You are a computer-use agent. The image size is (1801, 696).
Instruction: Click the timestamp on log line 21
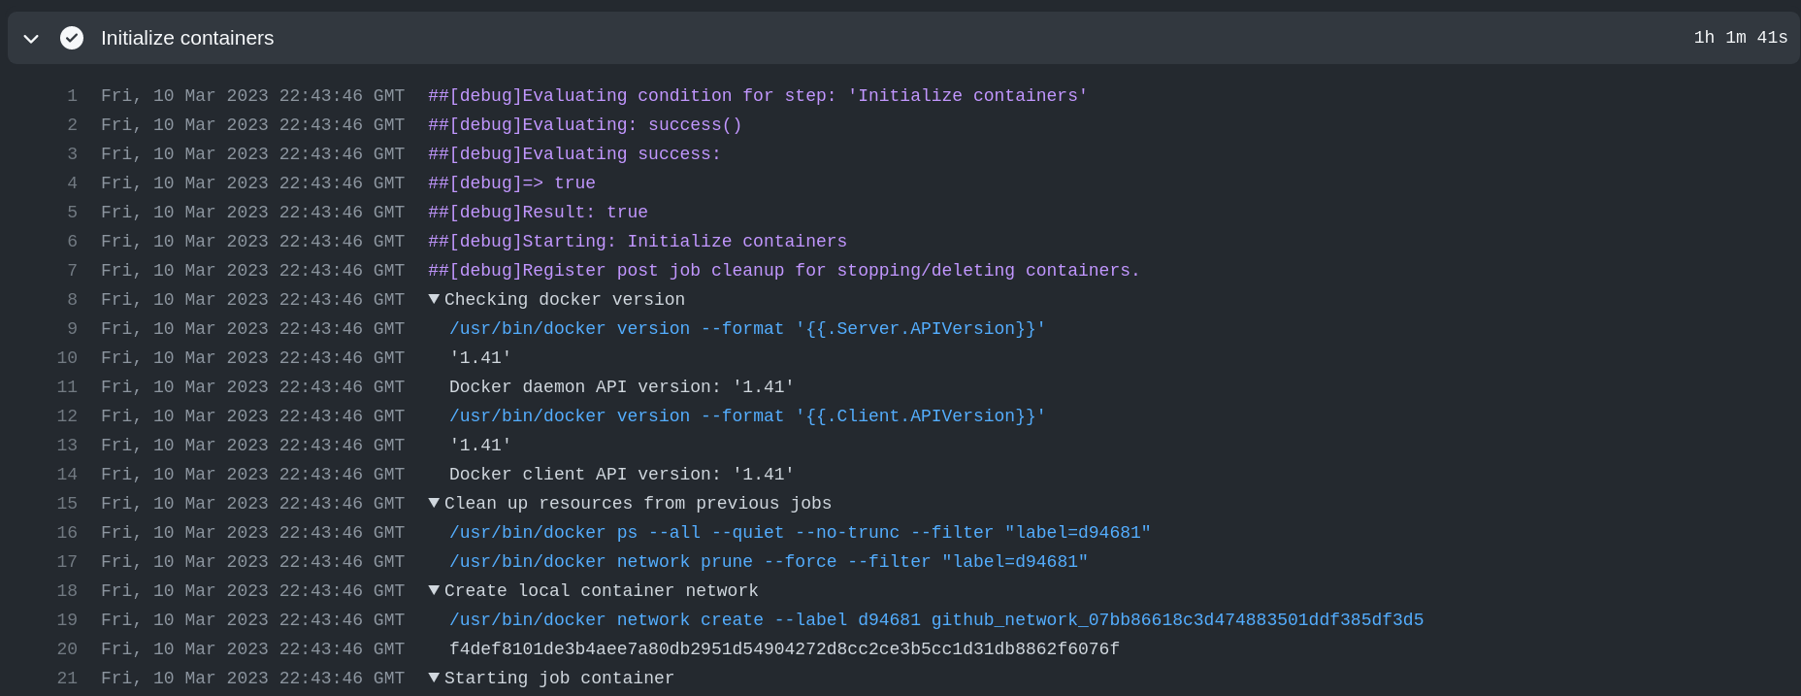(252, 679)
